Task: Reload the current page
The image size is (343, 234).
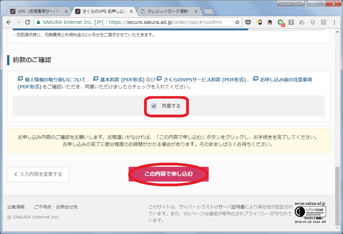Action: click(x=28, y=22)
